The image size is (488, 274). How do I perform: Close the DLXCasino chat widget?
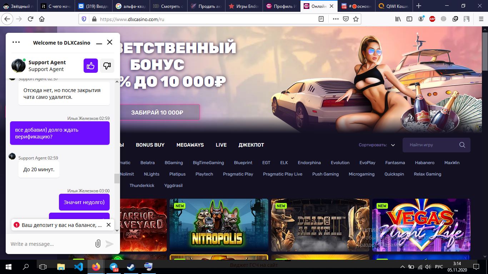coord(110,42)
